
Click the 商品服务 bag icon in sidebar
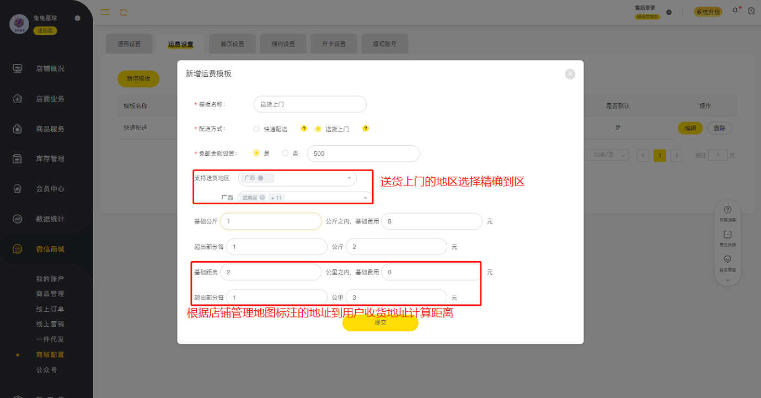pyautogui.click(x=18, y=129)
